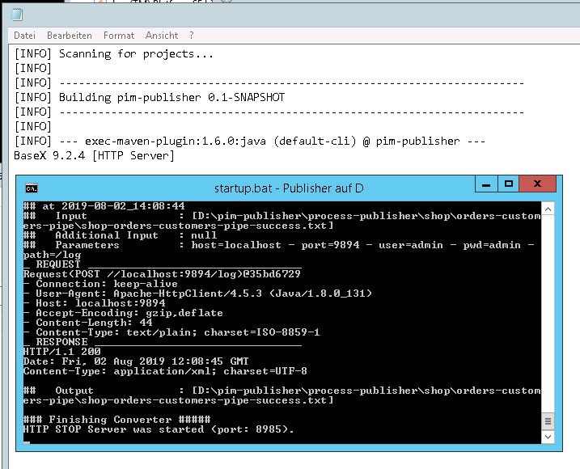580x469 pixels.
Task: Click 'HTTP STOP Server was started' line
Action: tap(159, 429)
